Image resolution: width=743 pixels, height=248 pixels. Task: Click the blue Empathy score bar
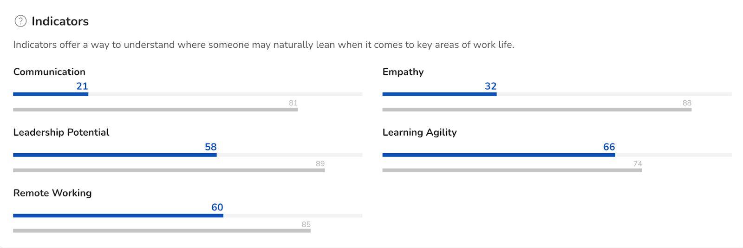(439, 94)
